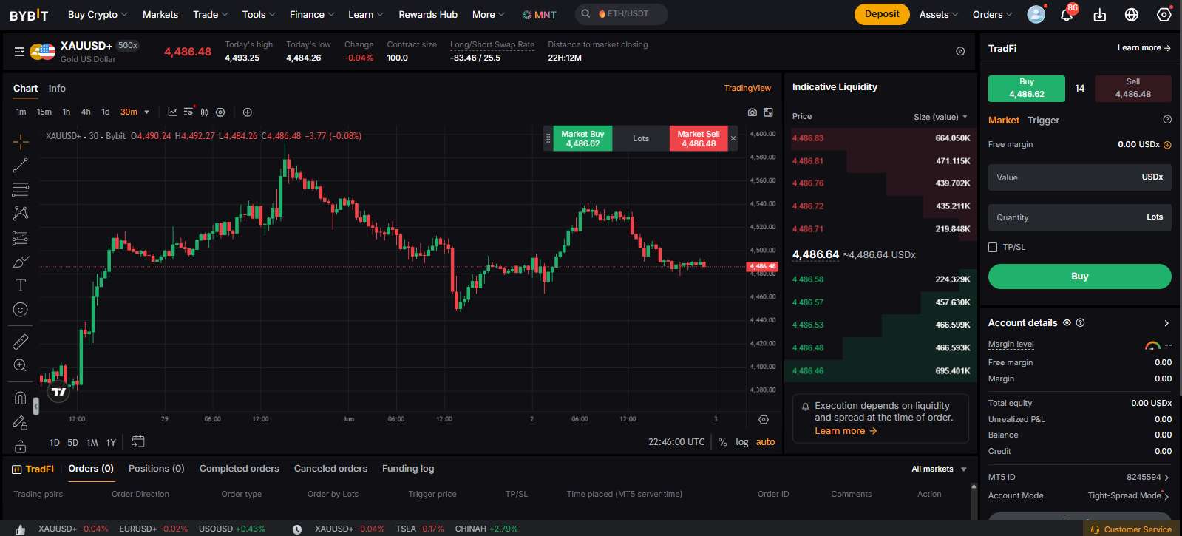Open the user profile avatar
This screenshot has width=1182, height=536.
[1036, 14]
